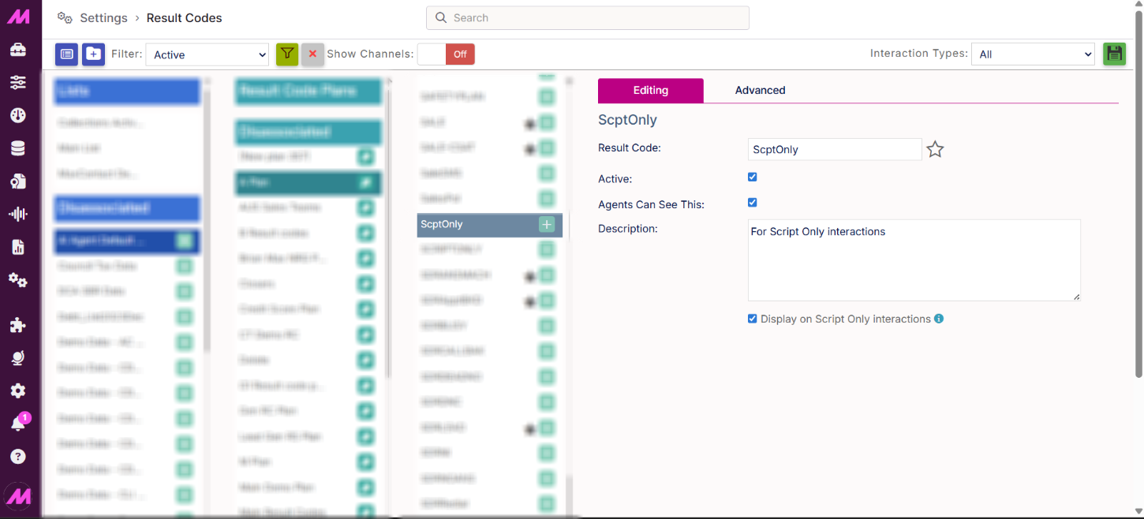
Task: Open the report chart document icon in sidebar
Action: [x=18, y=247]
